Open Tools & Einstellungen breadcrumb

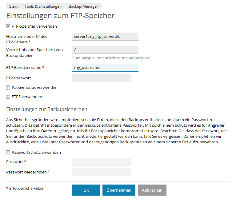coord(43,6)
